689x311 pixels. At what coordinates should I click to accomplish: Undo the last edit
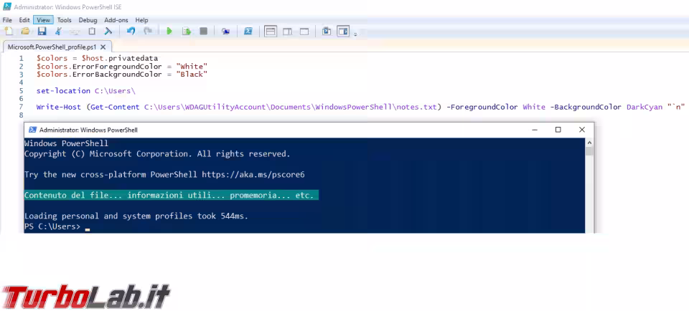click(x=131, y=32)
